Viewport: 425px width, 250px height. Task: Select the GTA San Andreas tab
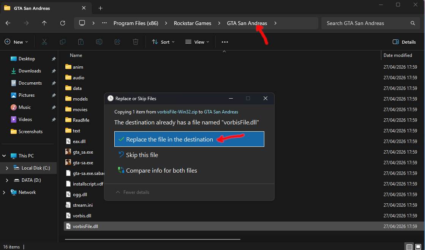click(x=46, y=8)
